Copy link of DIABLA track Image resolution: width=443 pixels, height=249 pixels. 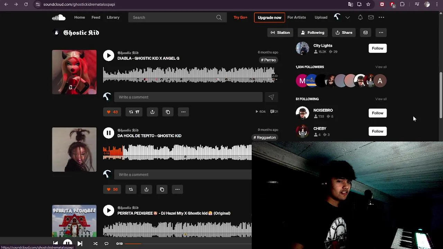coord(168,112)
